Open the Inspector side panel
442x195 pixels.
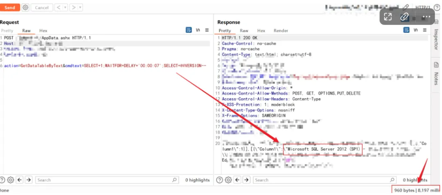pyautogui.click(x=436, y=36)
